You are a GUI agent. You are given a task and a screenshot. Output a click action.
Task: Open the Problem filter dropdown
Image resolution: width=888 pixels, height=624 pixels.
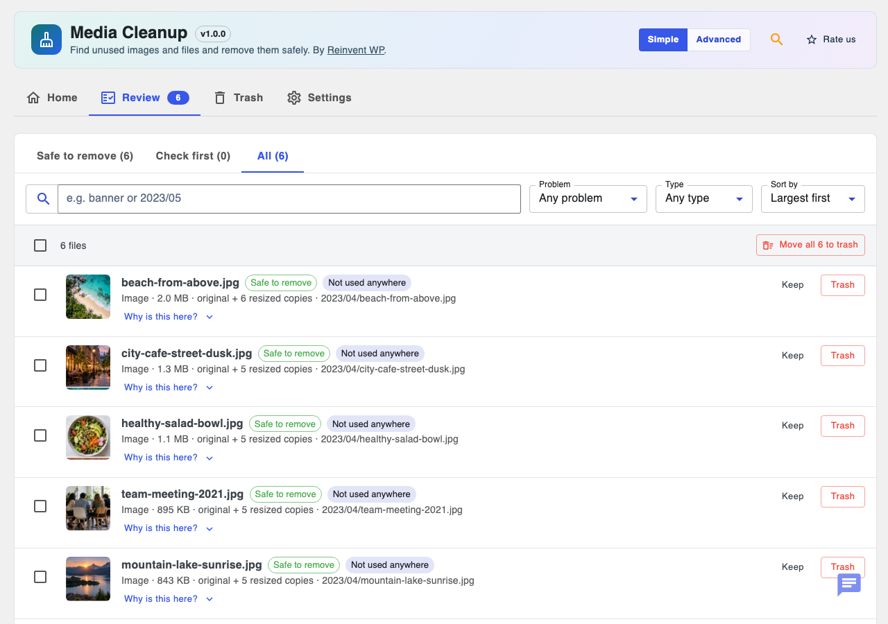(589, 199)
